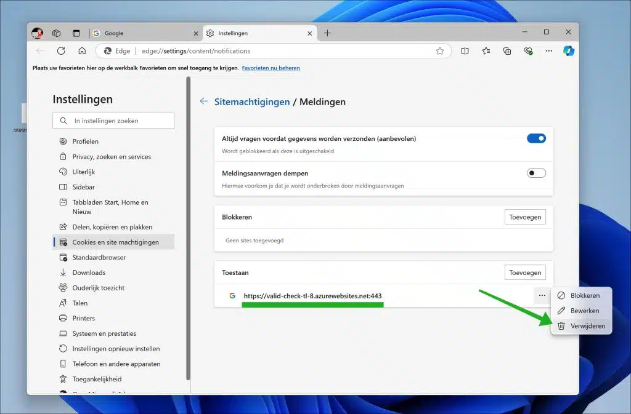The image size is (631, 414).
Task: Go to the Home page
Action: point(82,51)
